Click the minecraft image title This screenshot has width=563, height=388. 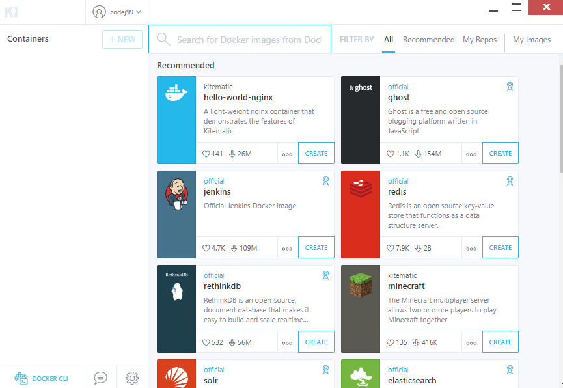click(406, 286)
